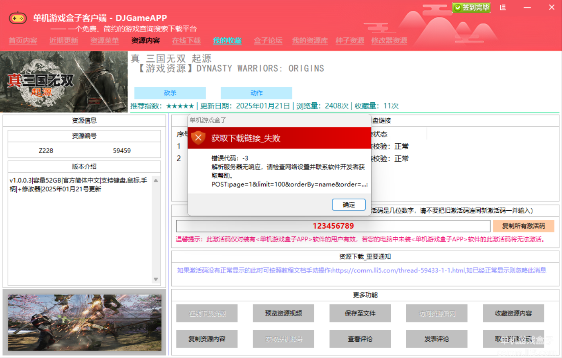
Task: Open 修改器资源 tab
Action: click(389, 41)
